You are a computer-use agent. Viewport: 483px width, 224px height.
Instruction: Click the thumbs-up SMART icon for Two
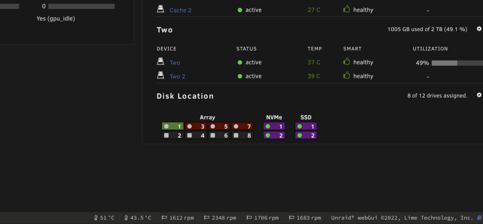pyautogui.click(x=347, y=62)
